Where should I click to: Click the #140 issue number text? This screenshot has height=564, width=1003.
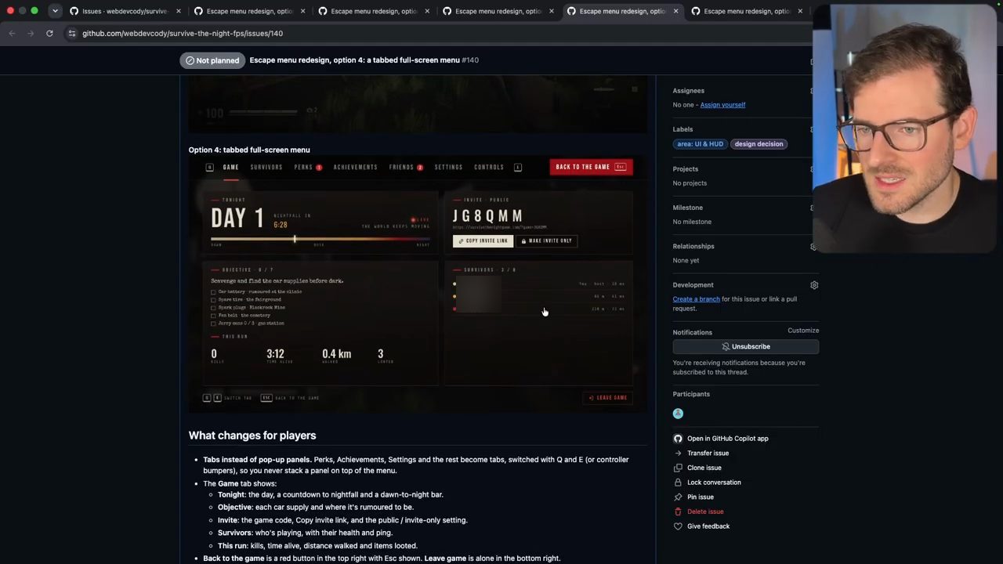click(470, 60)
